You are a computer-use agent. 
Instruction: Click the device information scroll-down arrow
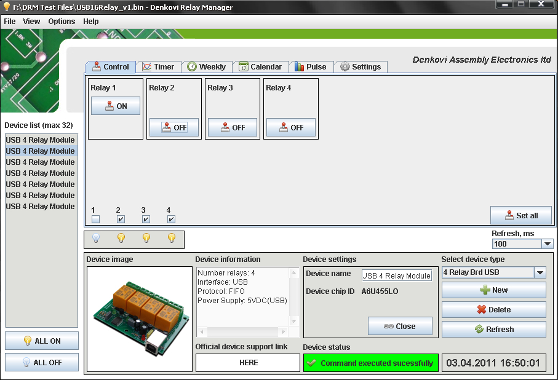(x=294, y=322)
